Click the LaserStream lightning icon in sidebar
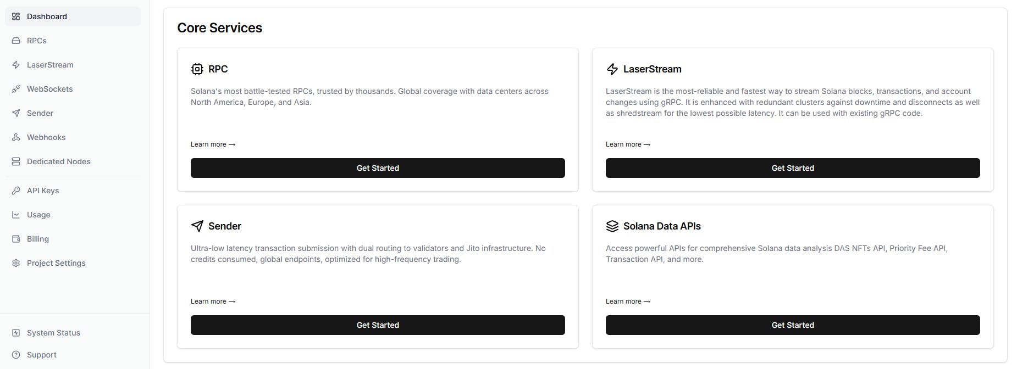1017x369 pixels. (16, 65)
